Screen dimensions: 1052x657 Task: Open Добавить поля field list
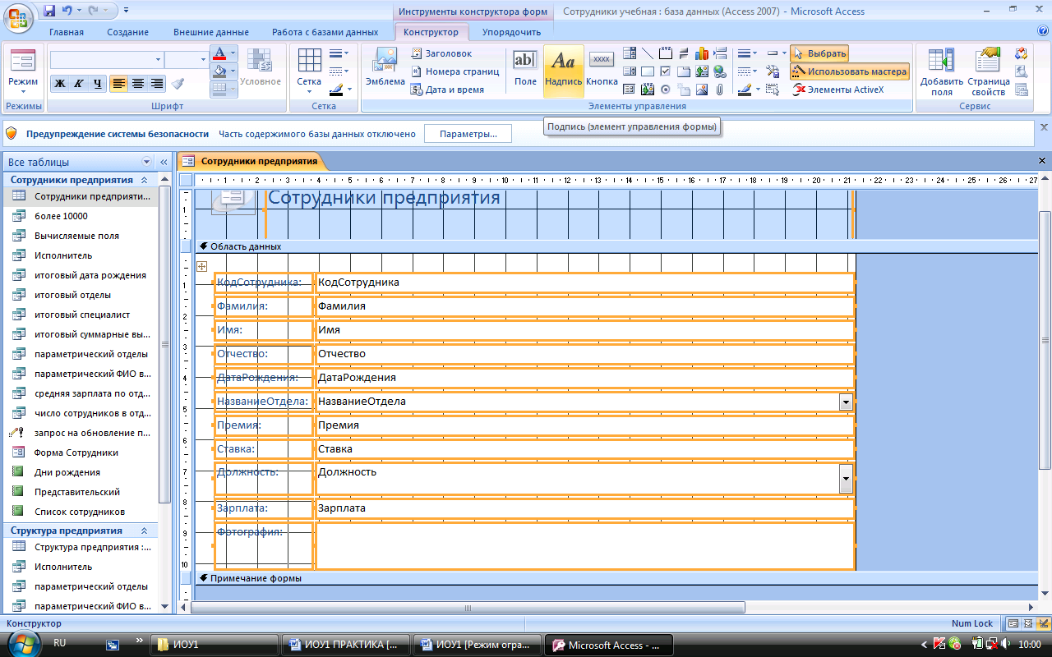pyautogui.click(x=941, y=71)
